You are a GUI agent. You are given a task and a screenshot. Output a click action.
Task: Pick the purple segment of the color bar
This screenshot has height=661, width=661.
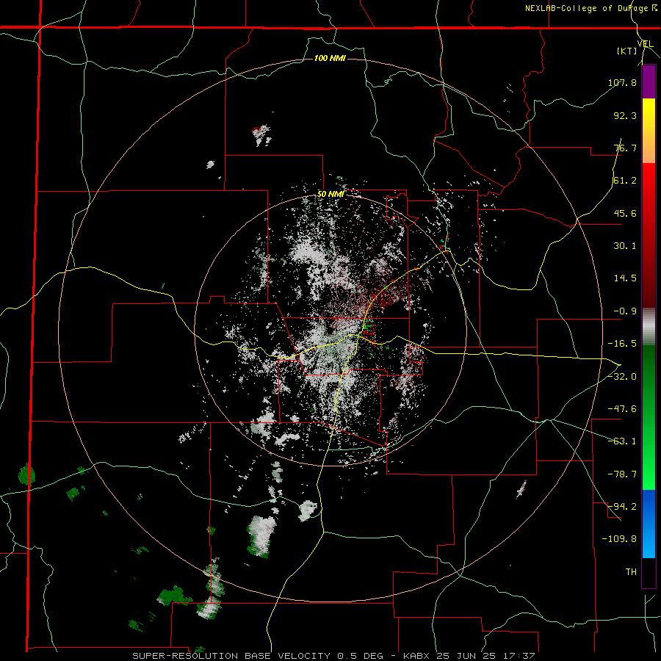pyautogui.click(x=649, y=82)
